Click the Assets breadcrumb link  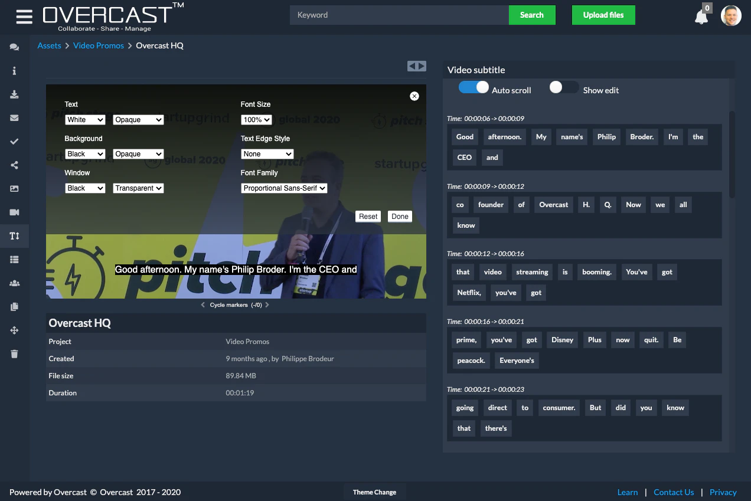(49, 45)
